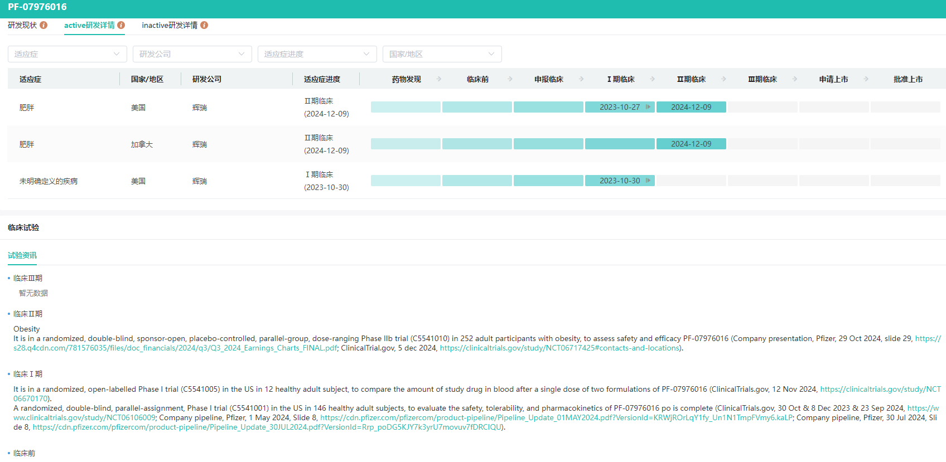Click arrow icon after 药物发现 column header
This screenshot has width=946, height=462.
pyautogui.click(x=439, y=79)
